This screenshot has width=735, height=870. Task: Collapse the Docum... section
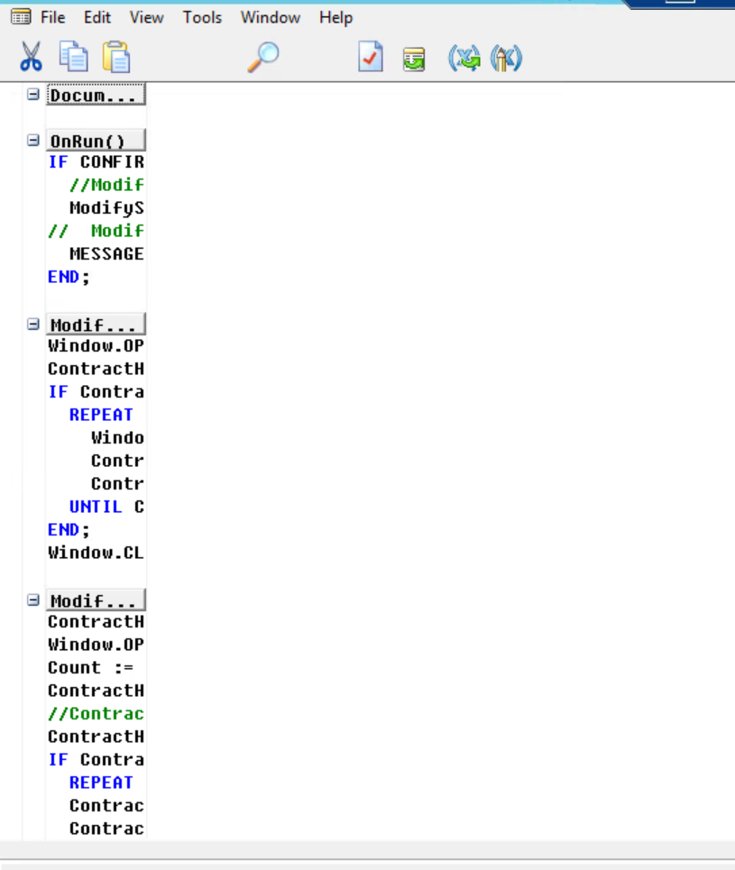[x=33, y=95]
